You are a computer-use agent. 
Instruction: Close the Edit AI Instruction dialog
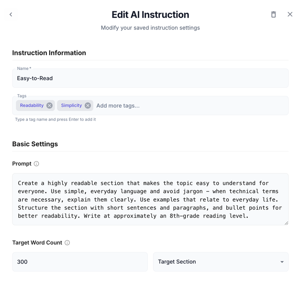tap(290, 14)
